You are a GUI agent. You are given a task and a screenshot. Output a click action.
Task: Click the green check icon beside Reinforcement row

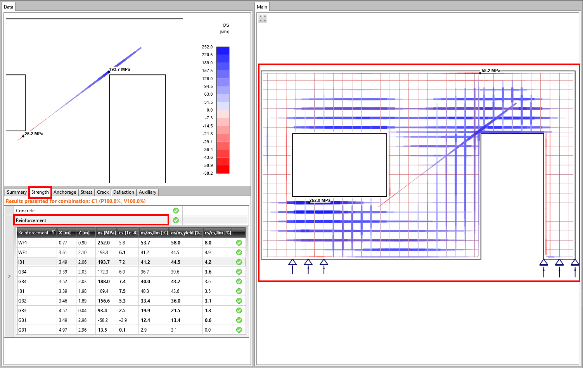coord(176,220)
